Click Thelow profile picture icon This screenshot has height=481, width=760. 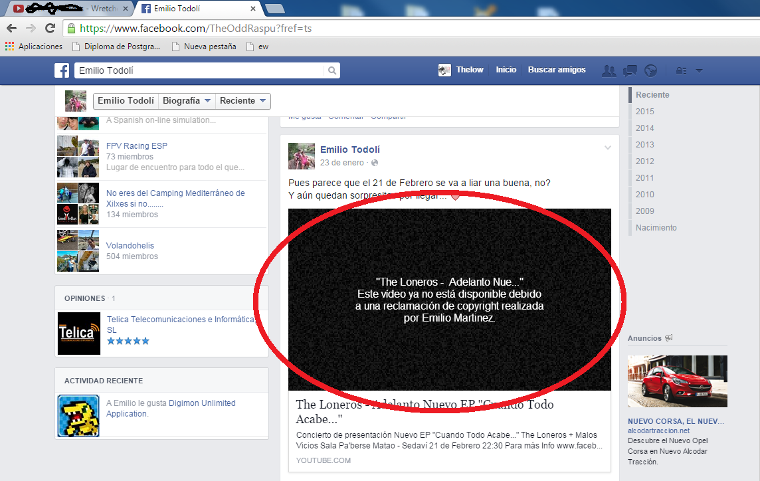coord(444,70)
